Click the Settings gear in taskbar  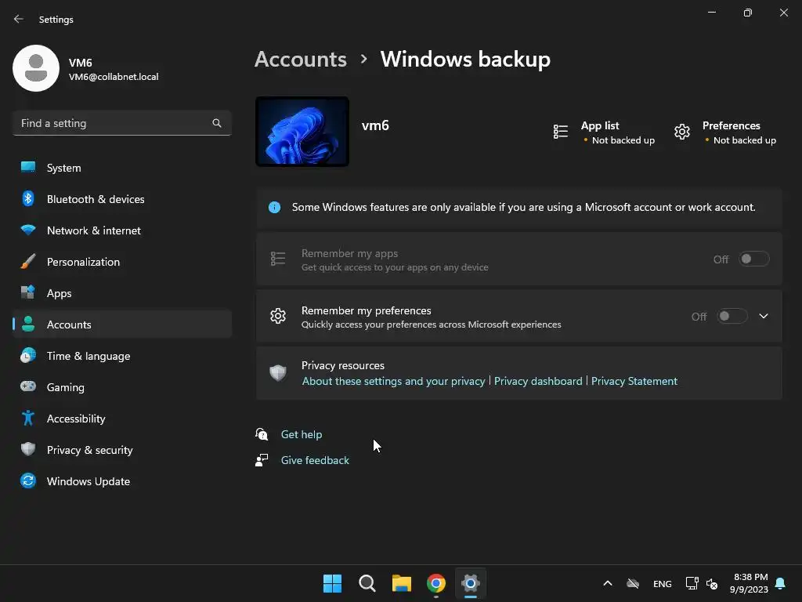point(471,583)
